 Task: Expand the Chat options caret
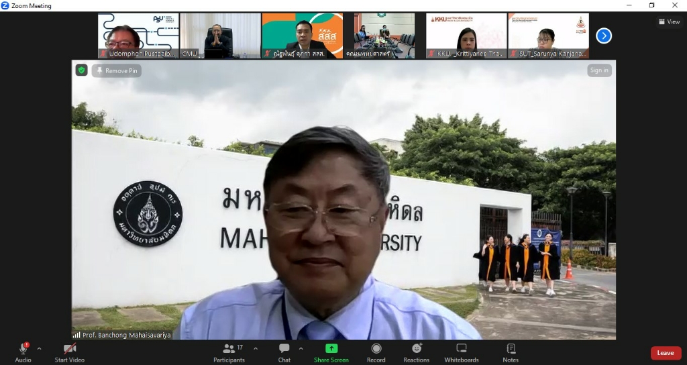[x=301, y=349]
